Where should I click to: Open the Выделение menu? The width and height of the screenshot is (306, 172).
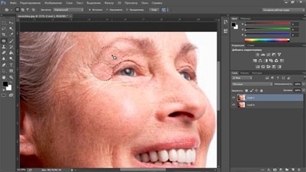pyautogui.click(x=94, y=3)
